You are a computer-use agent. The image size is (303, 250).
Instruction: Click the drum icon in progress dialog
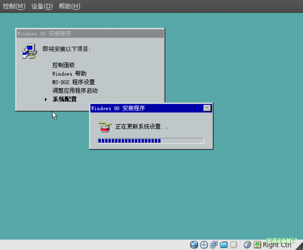pyautogui.click(x=105, y=127)
